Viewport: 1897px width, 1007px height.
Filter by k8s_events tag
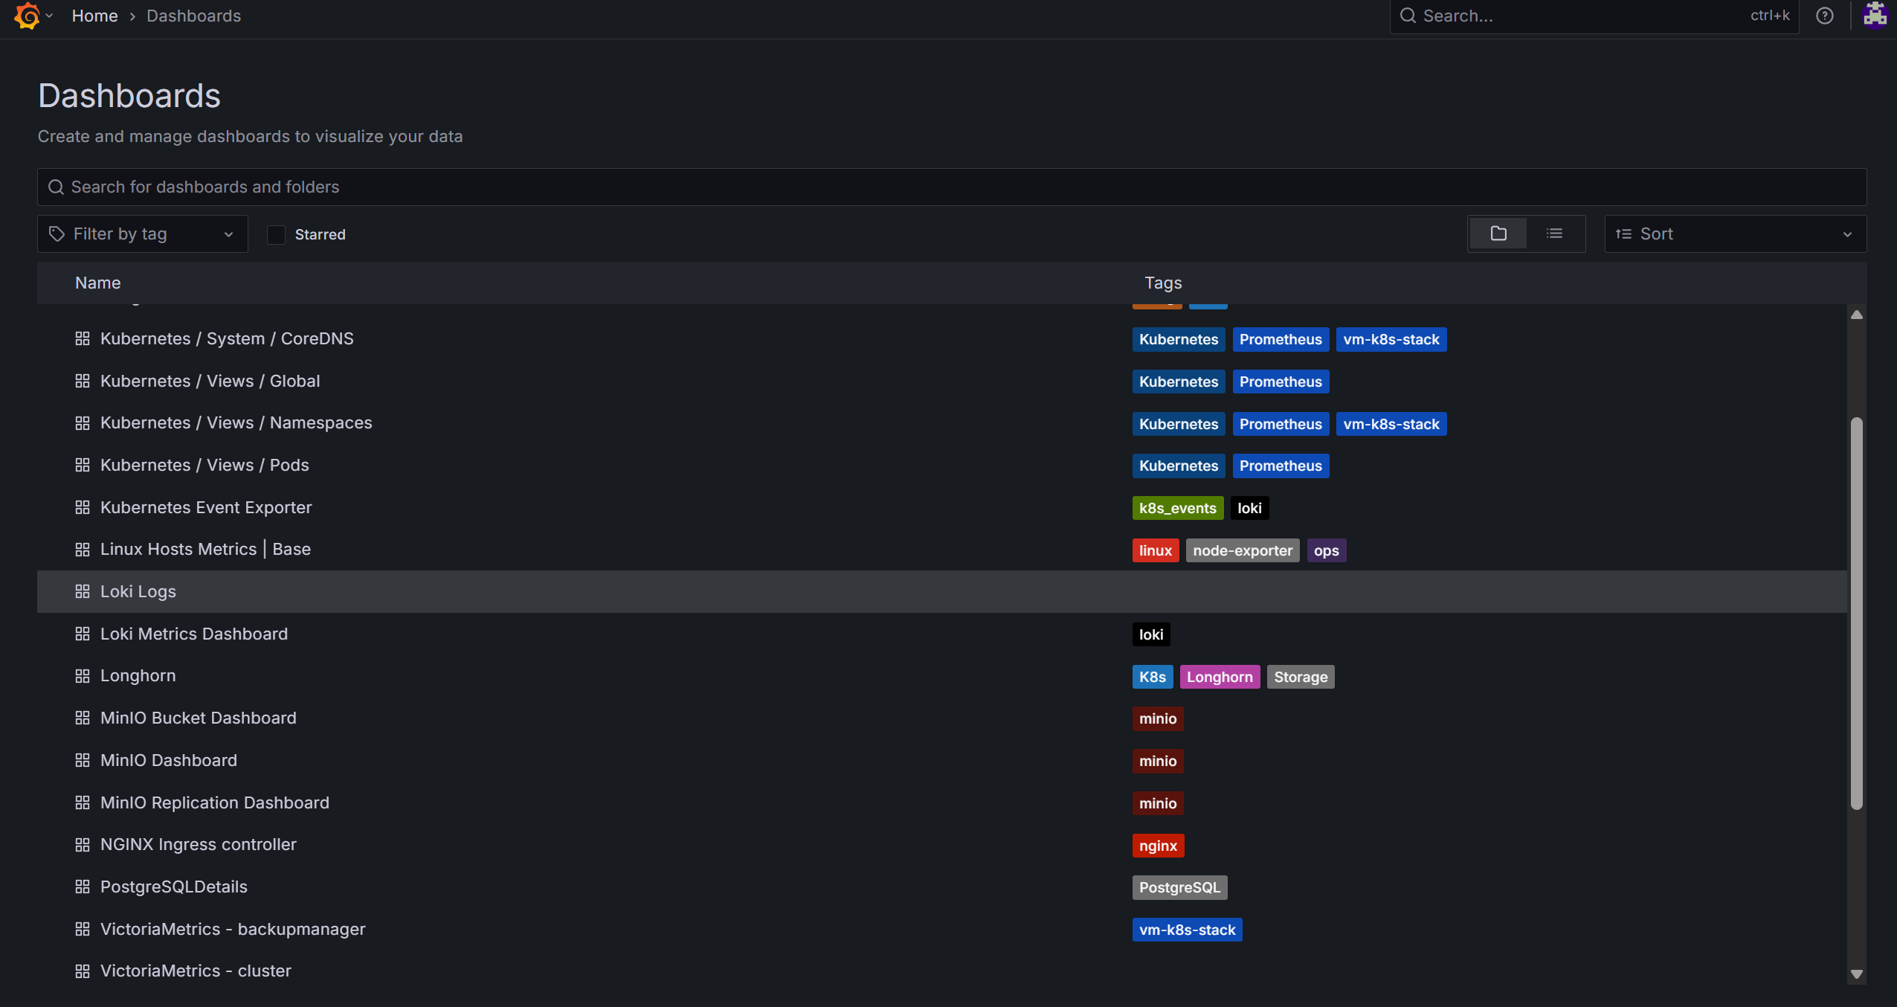point(1177,508)
